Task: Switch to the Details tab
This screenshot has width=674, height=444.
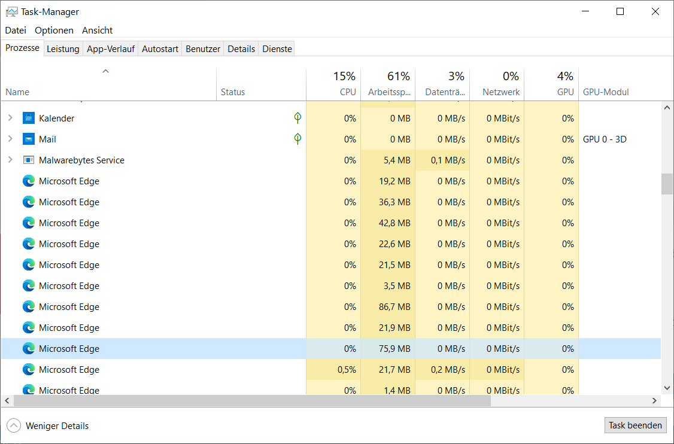Action: point(241,49)
